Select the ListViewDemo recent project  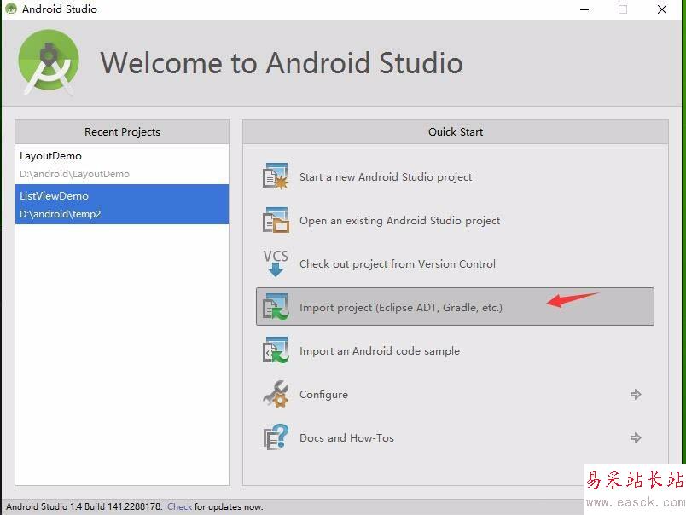coord(122,204)
